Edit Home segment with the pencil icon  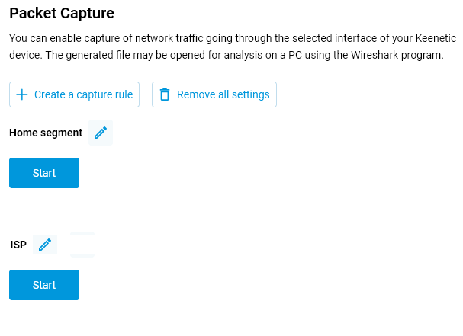click(101, 133)
